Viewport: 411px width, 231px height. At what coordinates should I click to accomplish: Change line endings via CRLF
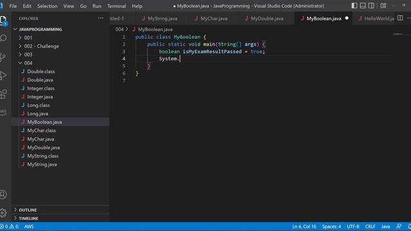pyautogui.click(x=370, y=227)
